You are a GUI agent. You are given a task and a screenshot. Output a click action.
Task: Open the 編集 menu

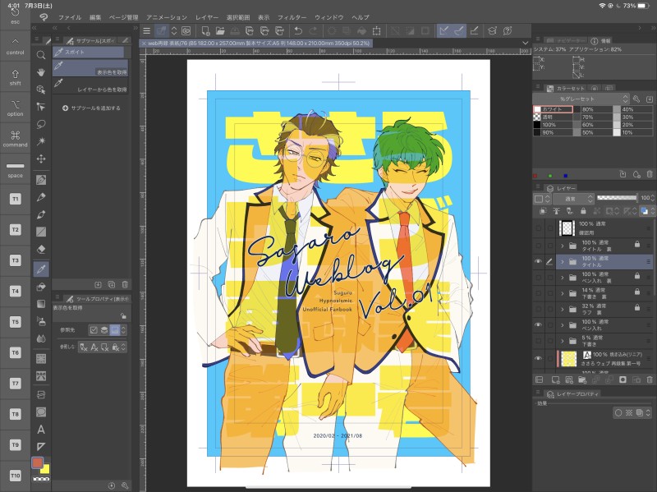click(95, 17)
